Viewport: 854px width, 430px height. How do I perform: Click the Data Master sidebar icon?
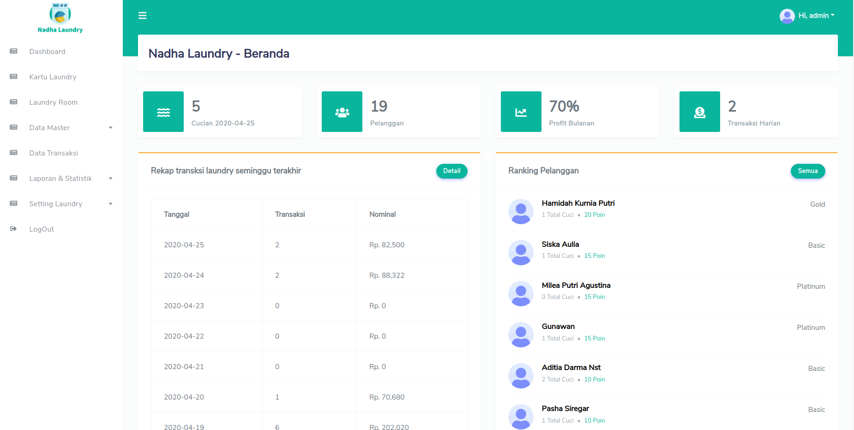[14, 127]
